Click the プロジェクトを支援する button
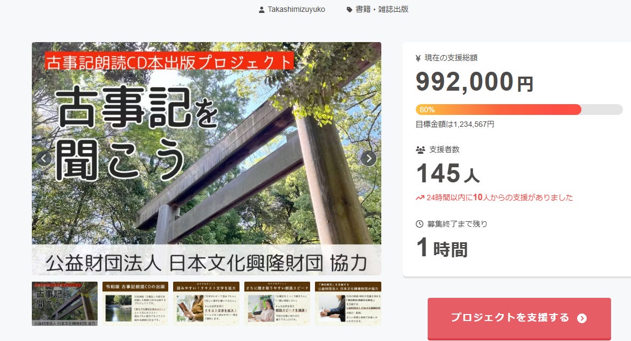This screenshot has width=631, height=341. tap(519, 318)
